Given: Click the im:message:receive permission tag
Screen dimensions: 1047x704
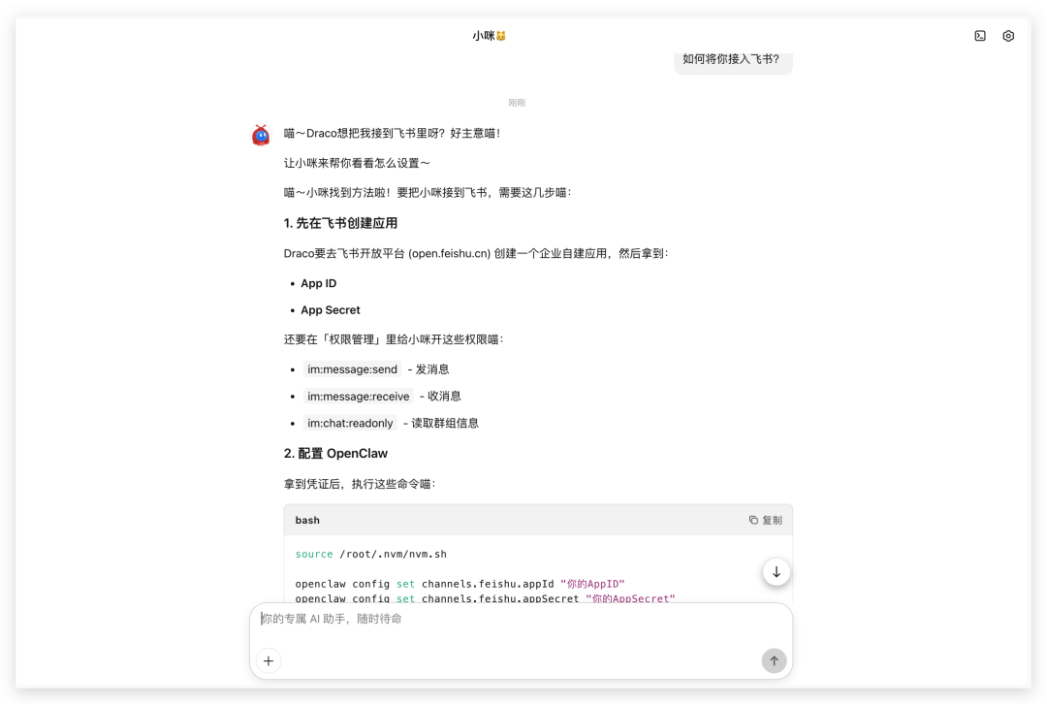Looking at the screenshot, I should 358,397.
